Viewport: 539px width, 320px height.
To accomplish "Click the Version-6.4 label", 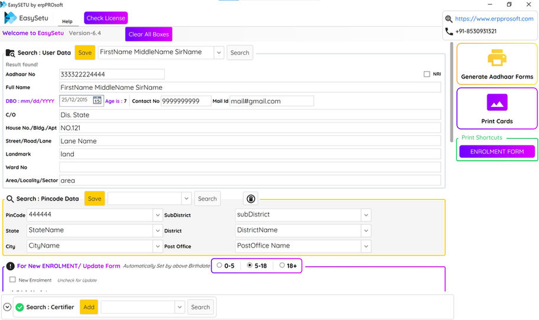I will (85, 33).
